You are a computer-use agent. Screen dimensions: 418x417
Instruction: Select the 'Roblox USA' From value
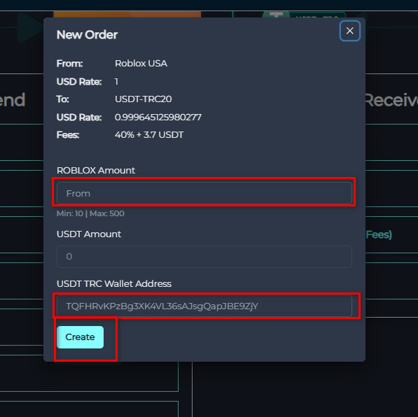click(x=141, y=64)
